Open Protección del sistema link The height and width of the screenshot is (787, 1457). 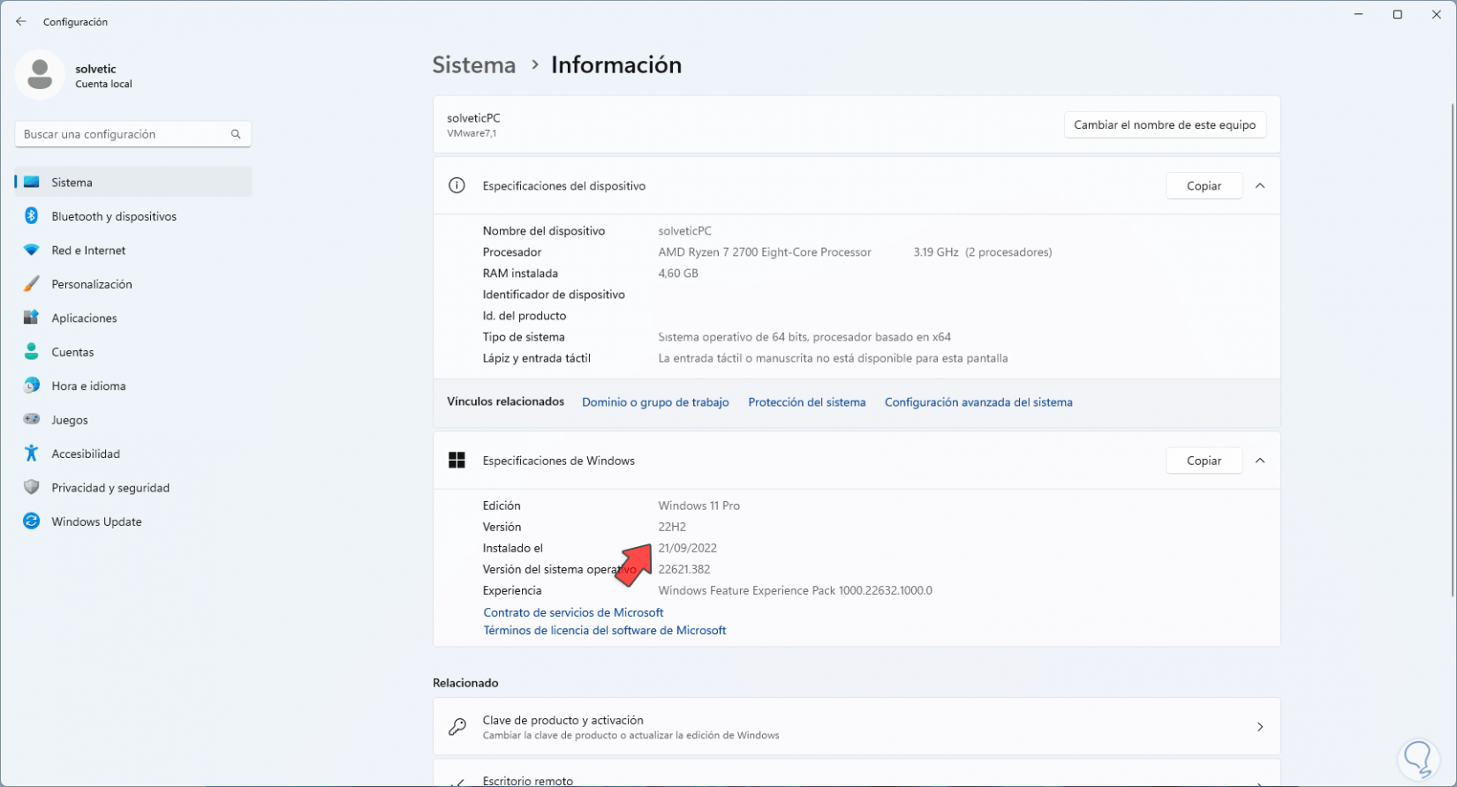coord(807,402)
